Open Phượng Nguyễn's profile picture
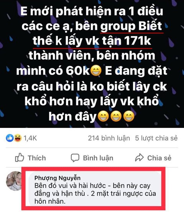 click(x=14, y=181)
